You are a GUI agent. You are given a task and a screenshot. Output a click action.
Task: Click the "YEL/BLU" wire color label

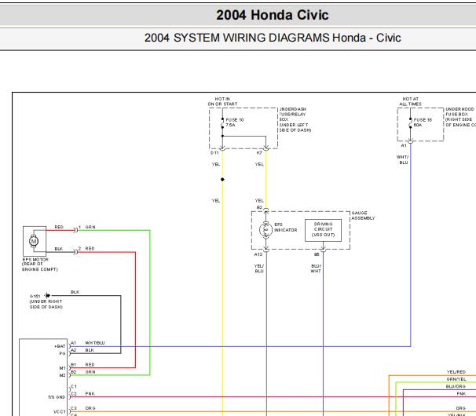click(x=259, y=268)
